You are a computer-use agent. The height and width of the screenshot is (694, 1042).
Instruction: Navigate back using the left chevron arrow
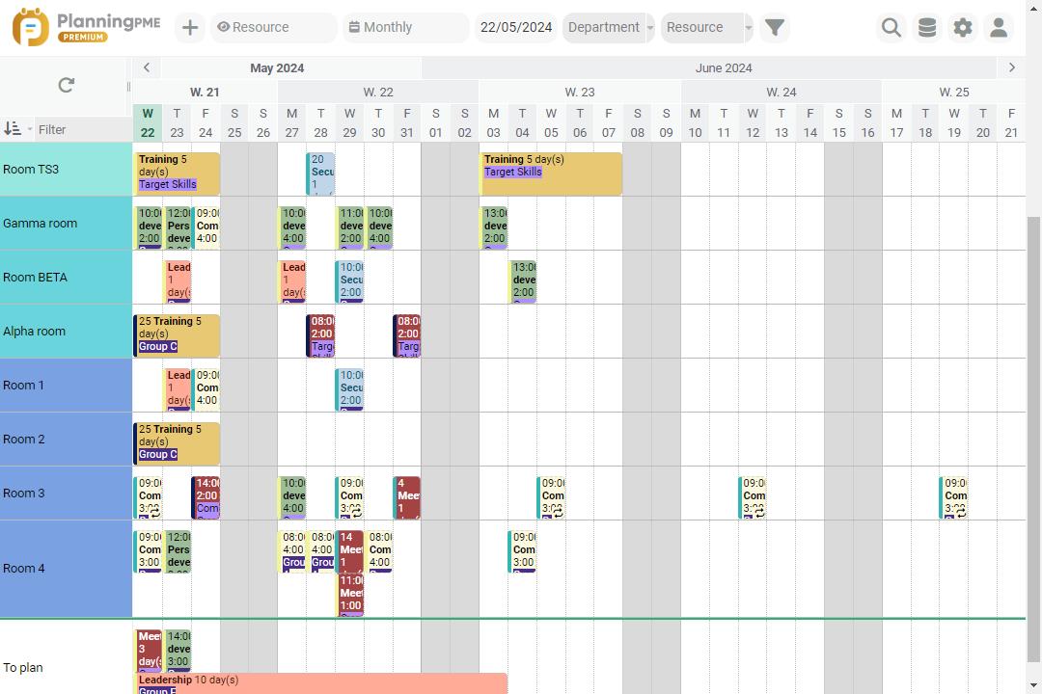click(146, 67)
